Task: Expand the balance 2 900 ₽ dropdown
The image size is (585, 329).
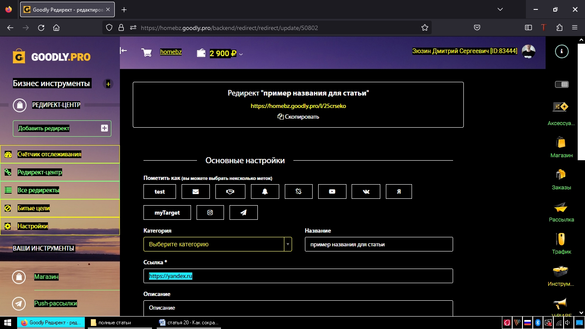Action: pyautogui.click(x=241, y=54)
